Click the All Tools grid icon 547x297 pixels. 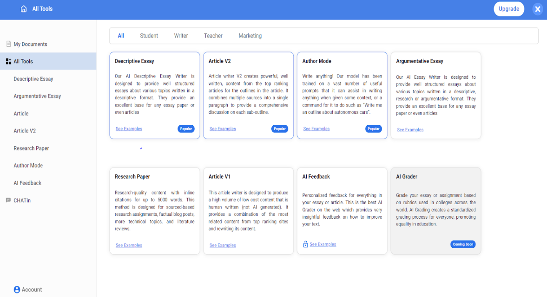click(8, 61)
